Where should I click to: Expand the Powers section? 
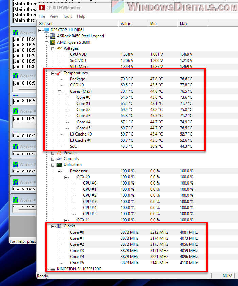pyautogui.click(x=53, y=153)
